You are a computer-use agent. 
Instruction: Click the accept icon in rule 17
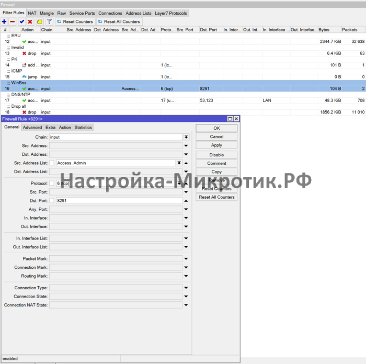tap(24, 100)
